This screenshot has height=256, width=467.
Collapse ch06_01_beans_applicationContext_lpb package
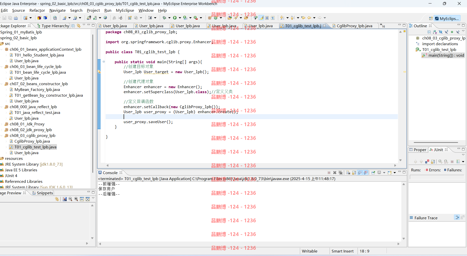pyautogui.click(x=2, y=49)
